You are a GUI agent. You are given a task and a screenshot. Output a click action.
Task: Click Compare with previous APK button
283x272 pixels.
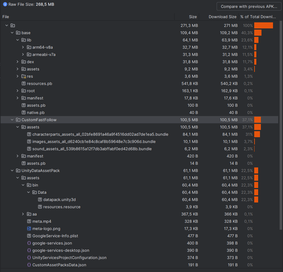point(248,6)
